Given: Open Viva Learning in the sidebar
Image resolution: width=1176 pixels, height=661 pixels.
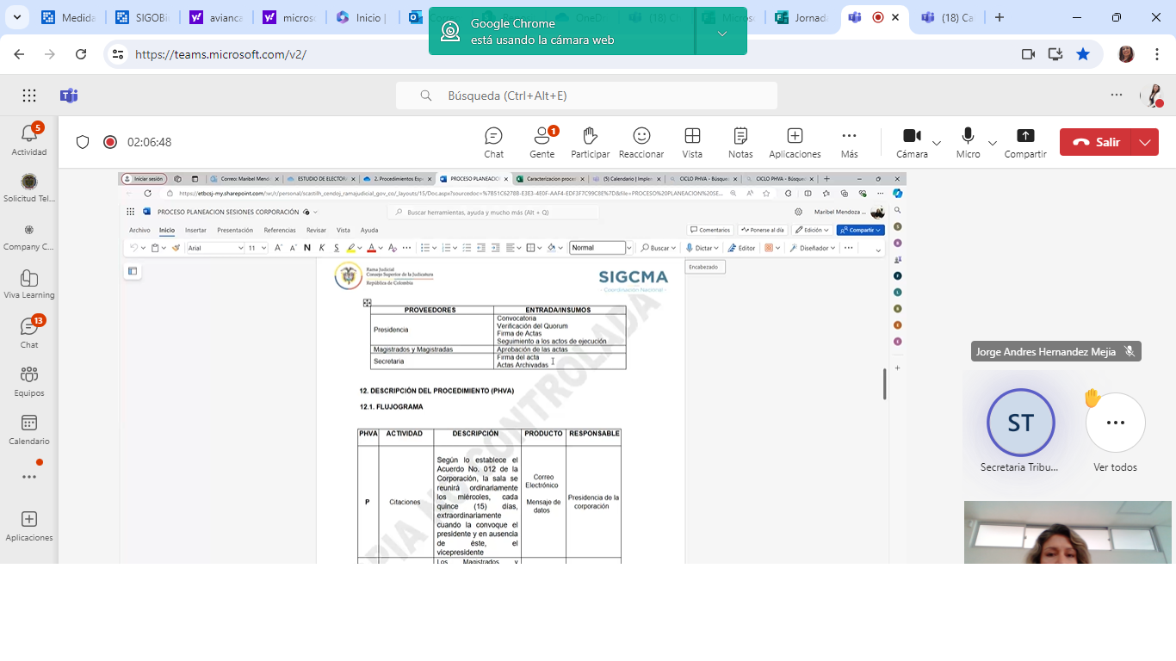Looking at the screenshot, I should coord(29,284).
